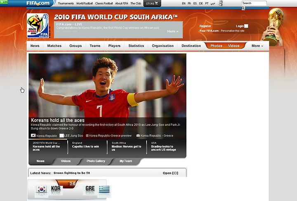Screen dimensions: 297x201
Task: Open The Club in top navigation
Action: pos(136,3)
